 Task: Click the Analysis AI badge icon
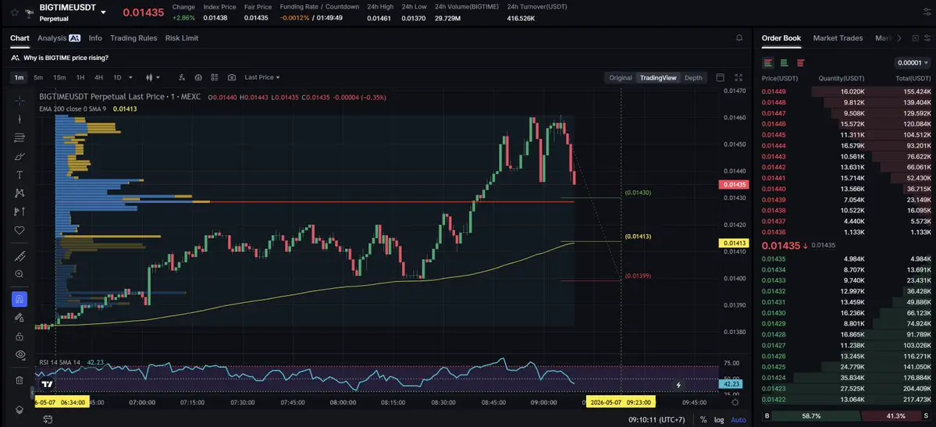[75, 38]
